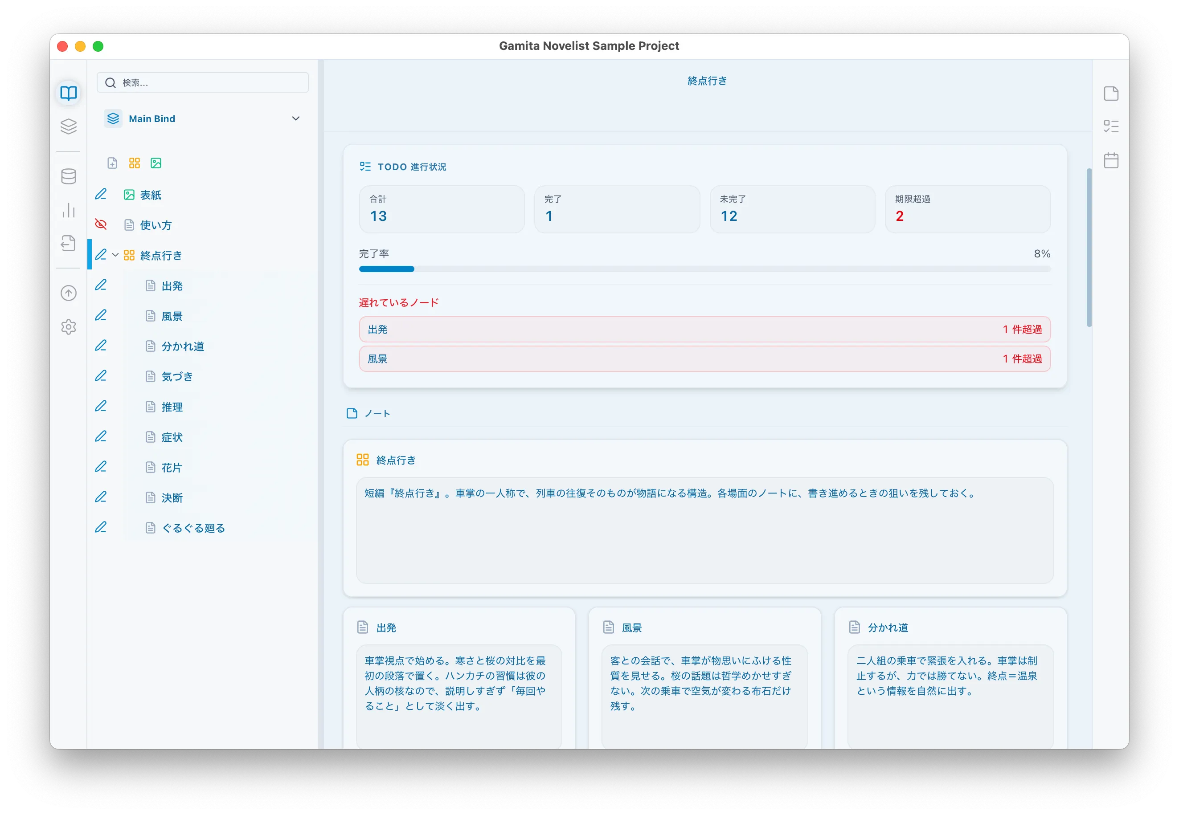Open the note panel icon on right

(1110, 94)
